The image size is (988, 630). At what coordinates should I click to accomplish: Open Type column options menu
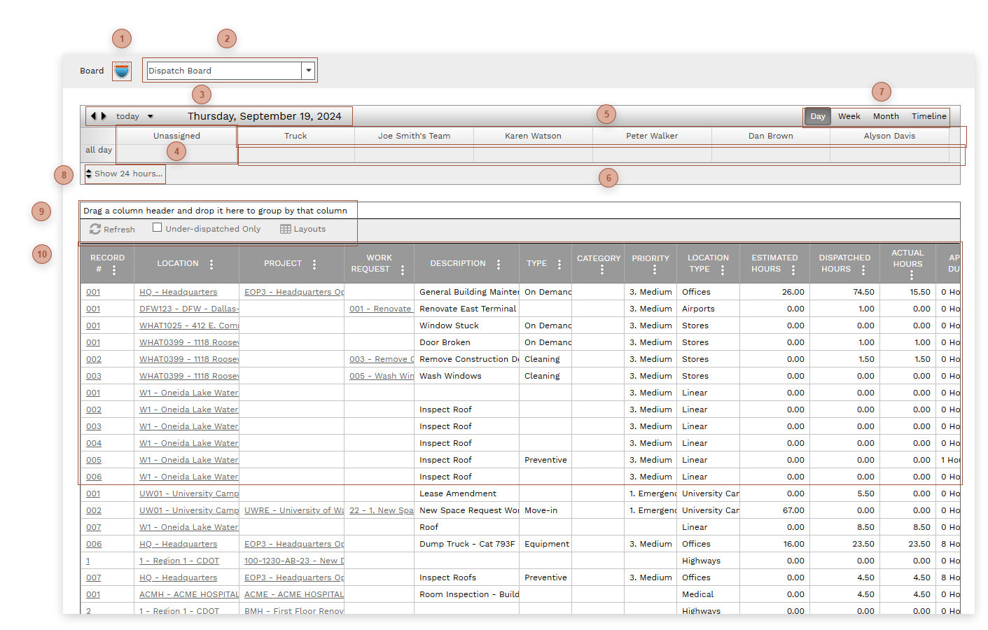pos(559,264)
